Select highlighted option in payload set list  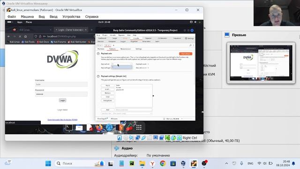pos(122,67)
